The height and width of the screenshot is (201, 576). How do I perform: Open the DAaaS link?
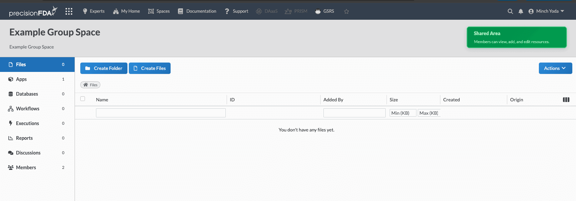267,11
